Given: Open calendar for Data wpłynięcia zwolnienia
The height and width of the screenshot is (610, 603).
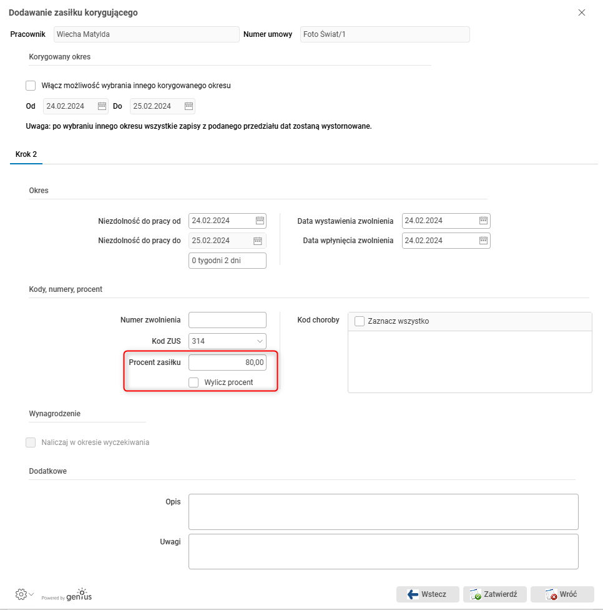Looking at the screenshot, I should [x=483, y=241].
